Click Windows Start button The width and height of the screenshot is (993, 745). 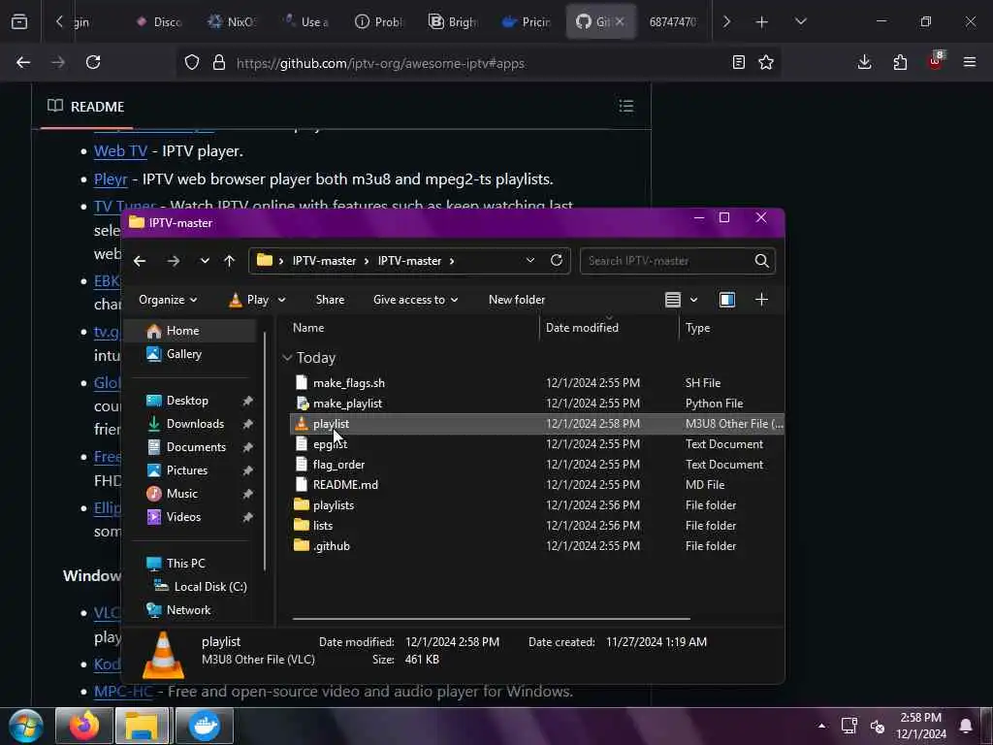point(26,727)
